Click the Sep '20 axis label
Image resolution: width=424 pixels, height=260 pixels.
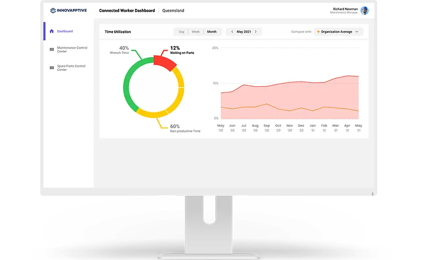pos(267,128)
